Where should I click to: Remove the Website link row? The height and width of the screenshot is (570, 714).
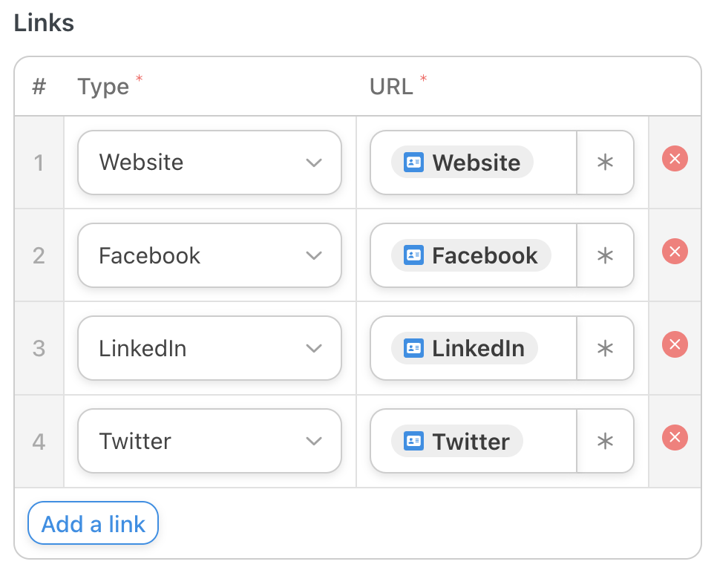(675, 159)
